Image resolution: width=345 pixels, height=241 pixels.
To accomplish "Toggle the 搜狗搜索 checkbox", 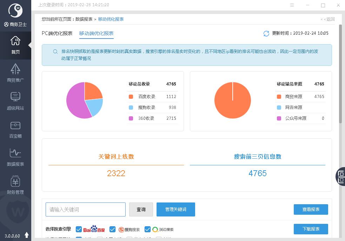I will pyautogui.click(x=112, y=229).
